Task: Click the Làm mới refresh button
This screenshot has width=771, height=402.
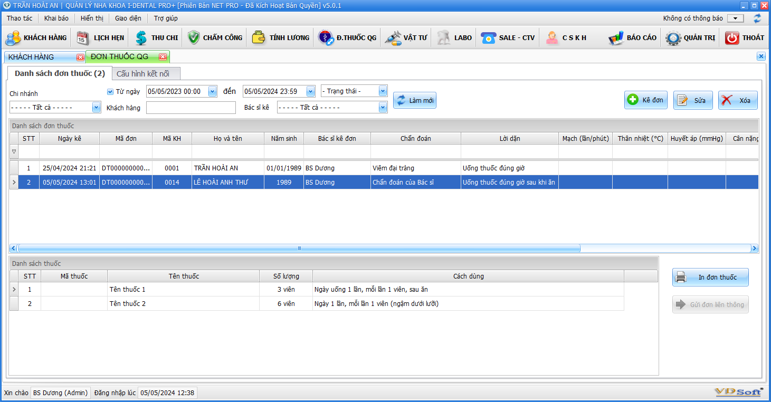Action: (415, 100)
